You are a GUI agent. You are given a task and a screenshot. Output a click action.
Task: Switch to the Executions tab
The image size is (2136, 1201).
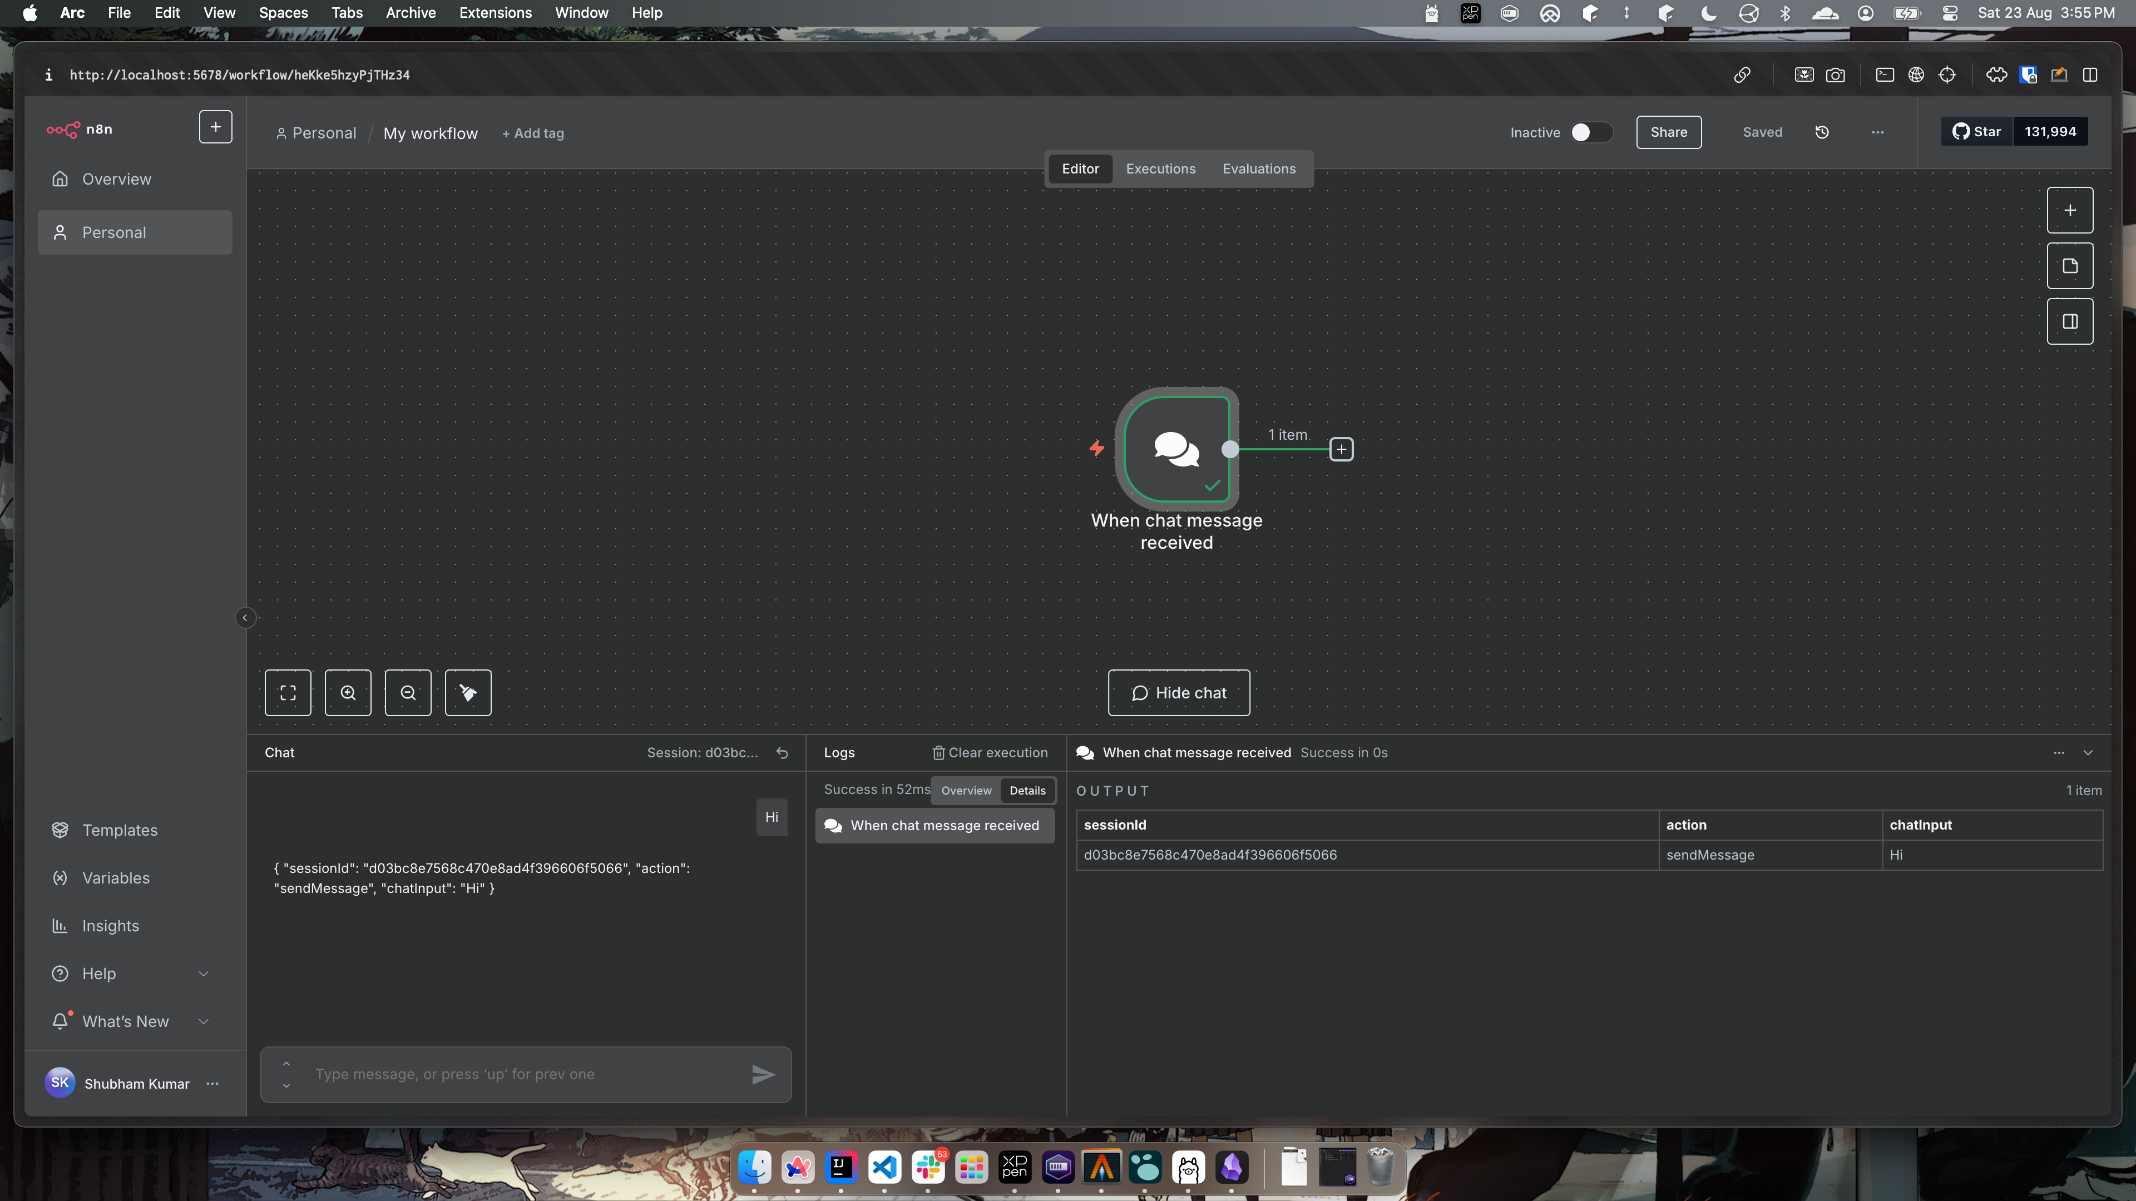pos(1160,168)
